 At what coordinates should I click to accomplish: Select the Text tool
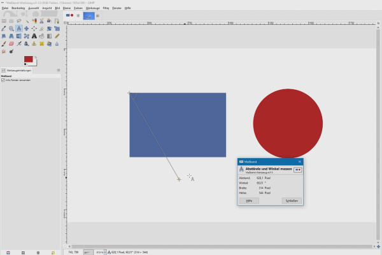(x=34, y=36)
